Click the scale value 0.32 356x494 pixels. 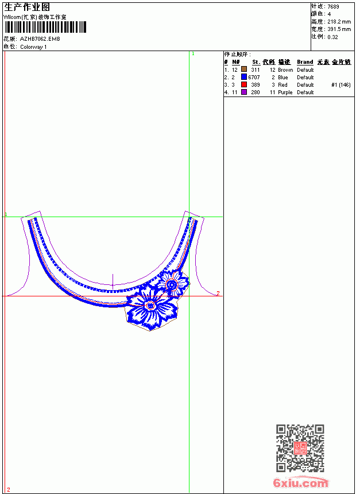pos(332,37)
